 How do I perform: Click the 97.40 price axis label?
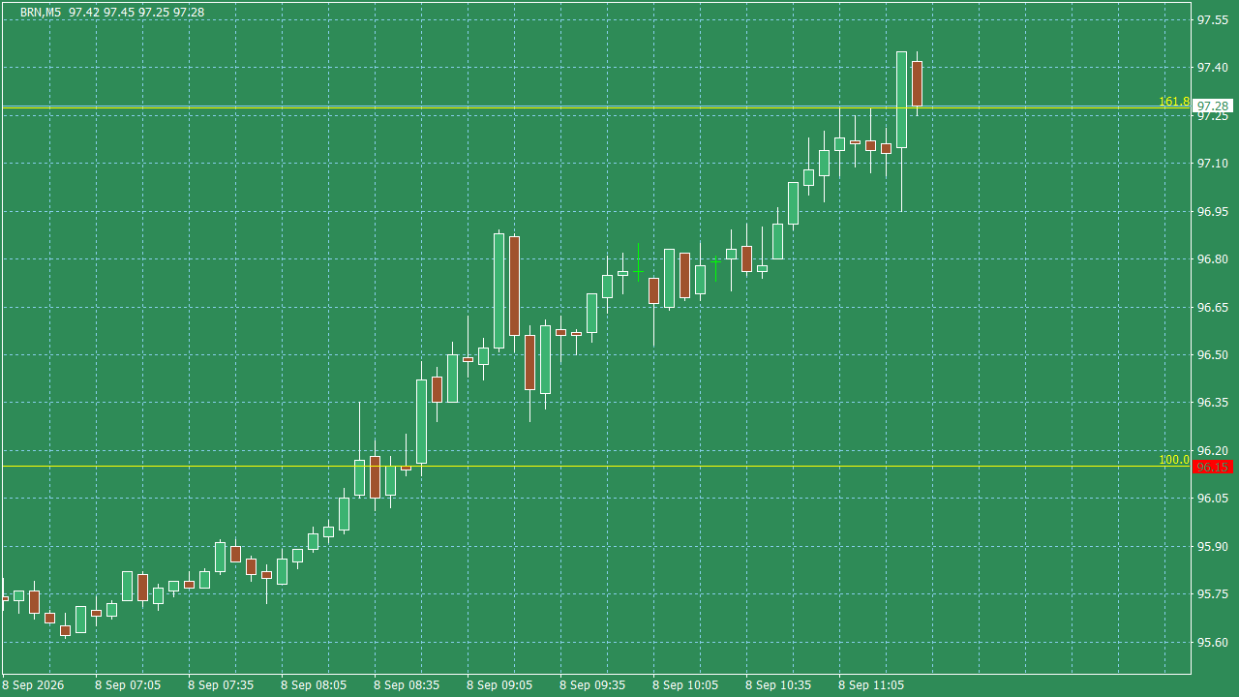point(1213,68)
